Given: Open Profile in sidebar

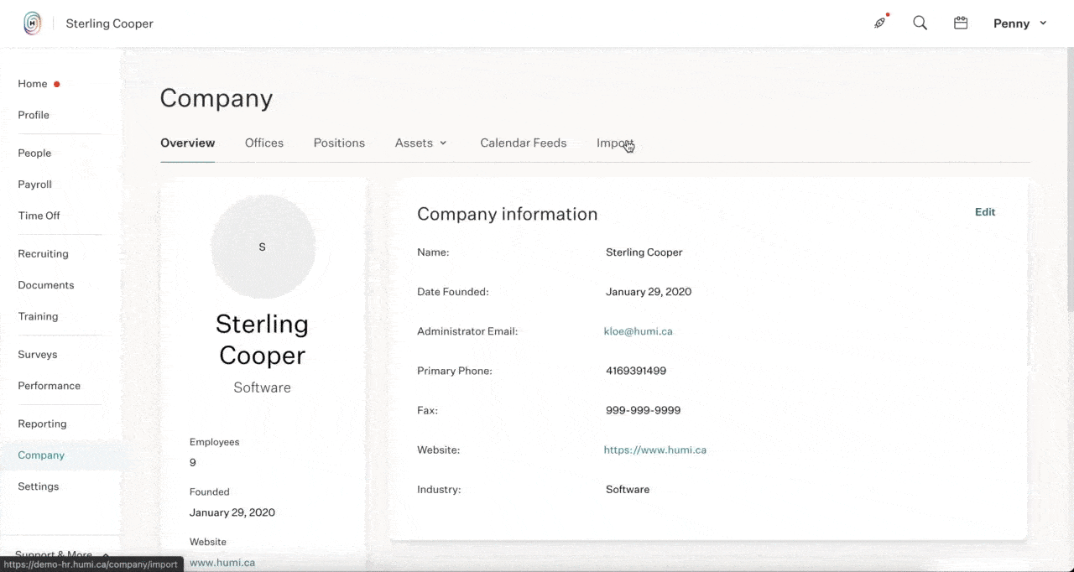Looking at the screenshot, I should (34, 115).
